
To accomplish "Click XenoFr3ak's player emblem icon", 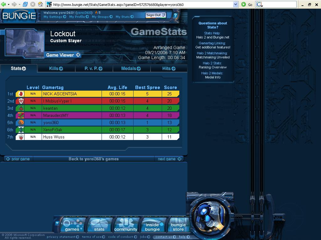I will (21, 130).
